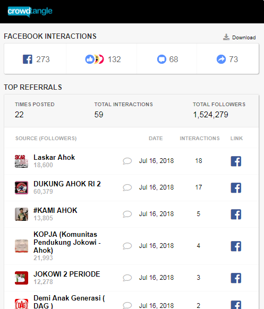Click the #KAMI AHOK profile thumbnail
This screenshot has height=309, width=264.
21,214
